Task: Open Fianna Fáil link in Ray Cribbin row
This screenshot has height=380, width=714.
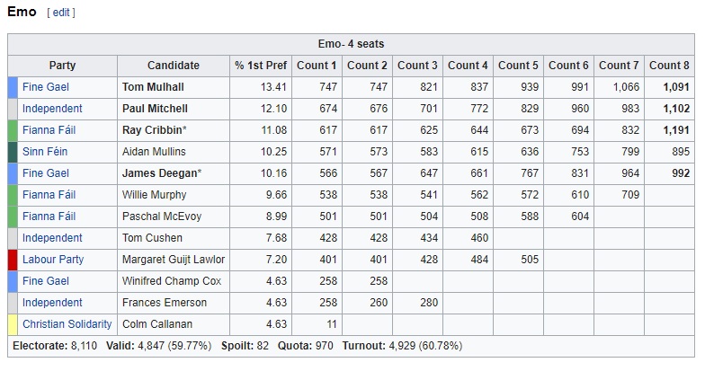Action: [49, 130]
